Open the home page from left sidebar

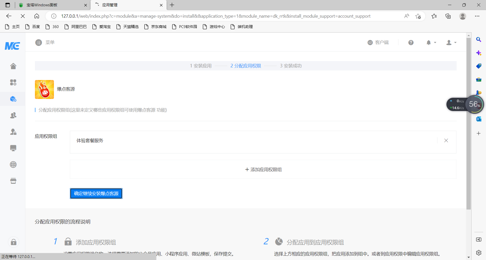(13, 66)
